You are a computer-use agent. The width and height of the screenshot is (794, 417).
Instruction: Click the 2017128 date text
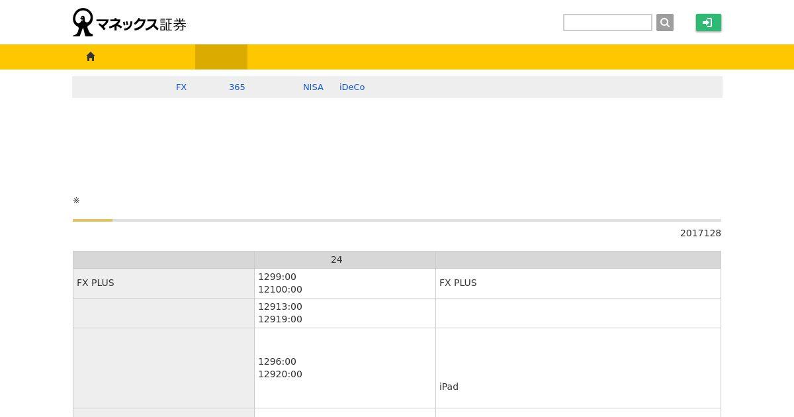(x=701, y=233)
